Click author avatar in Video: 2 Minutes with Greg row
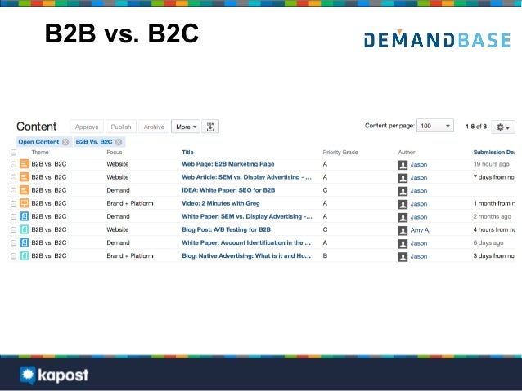The width and height of the screenshot is (522, 391). click(x=403, y=204)
